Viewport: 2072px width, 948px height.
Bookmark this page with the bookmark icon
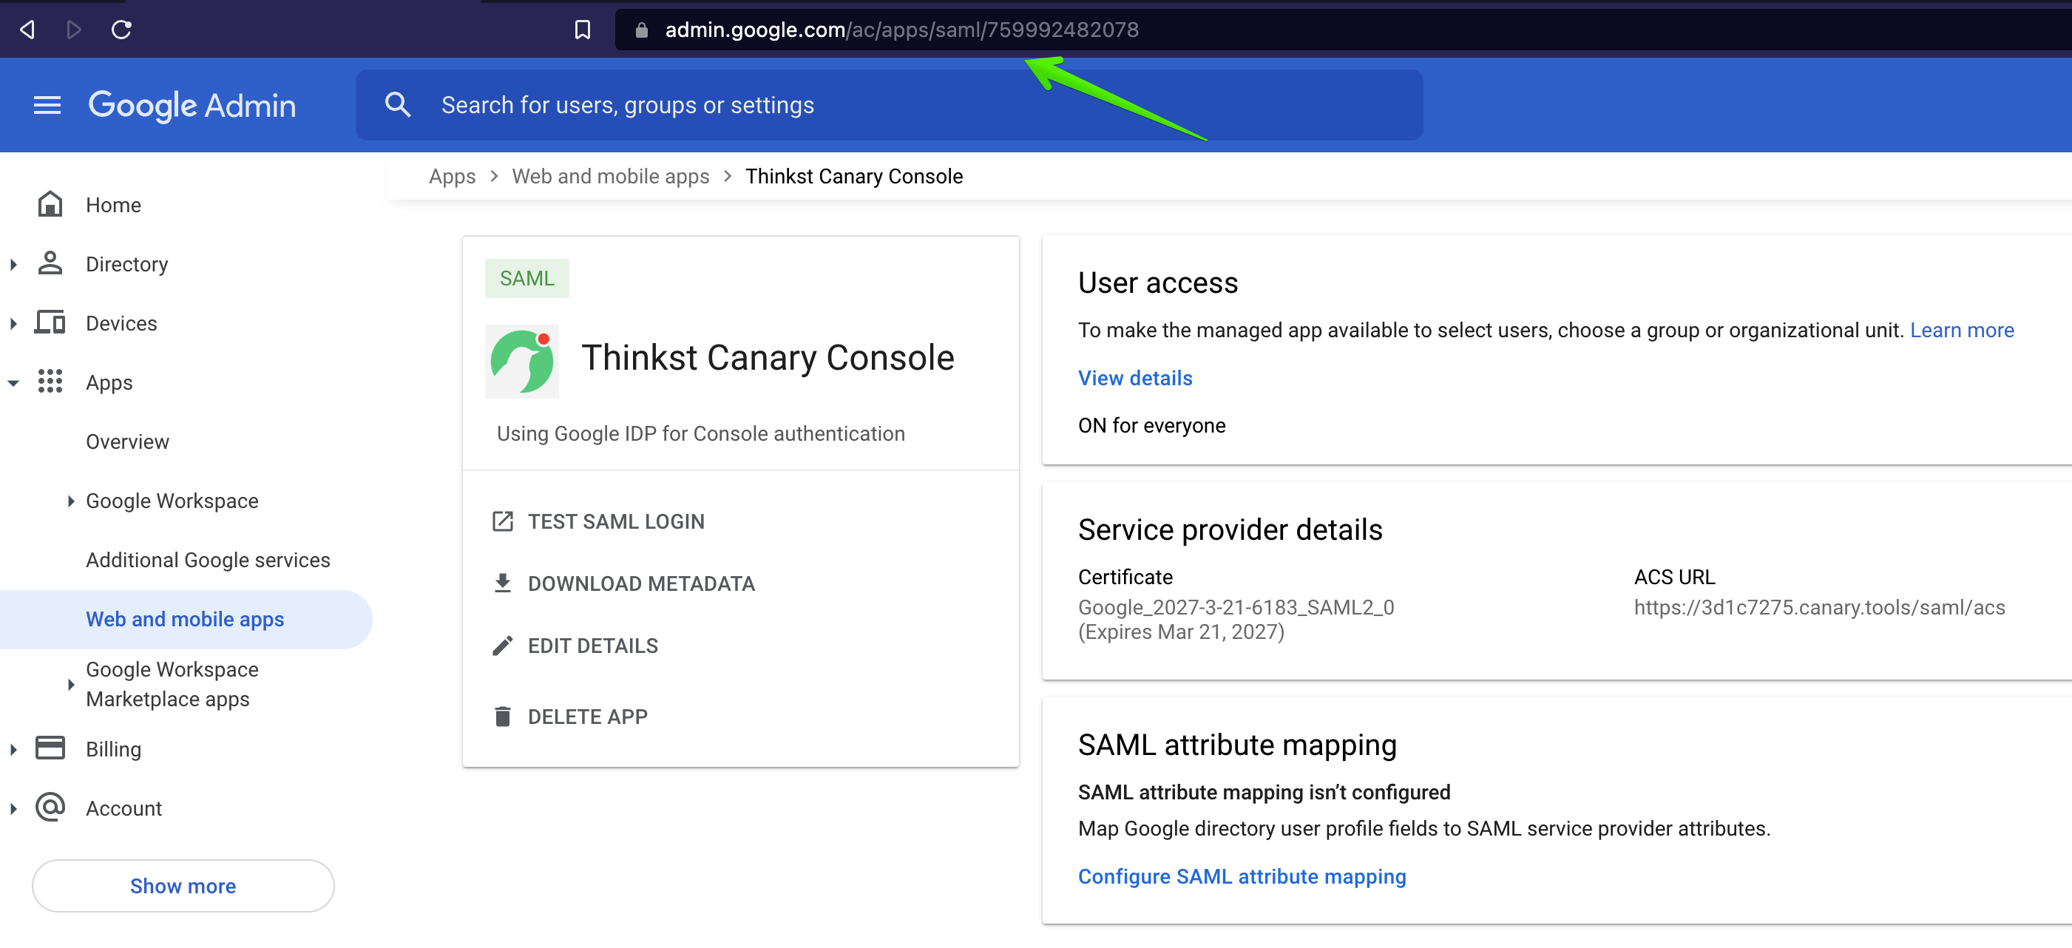tap(583, 30)
